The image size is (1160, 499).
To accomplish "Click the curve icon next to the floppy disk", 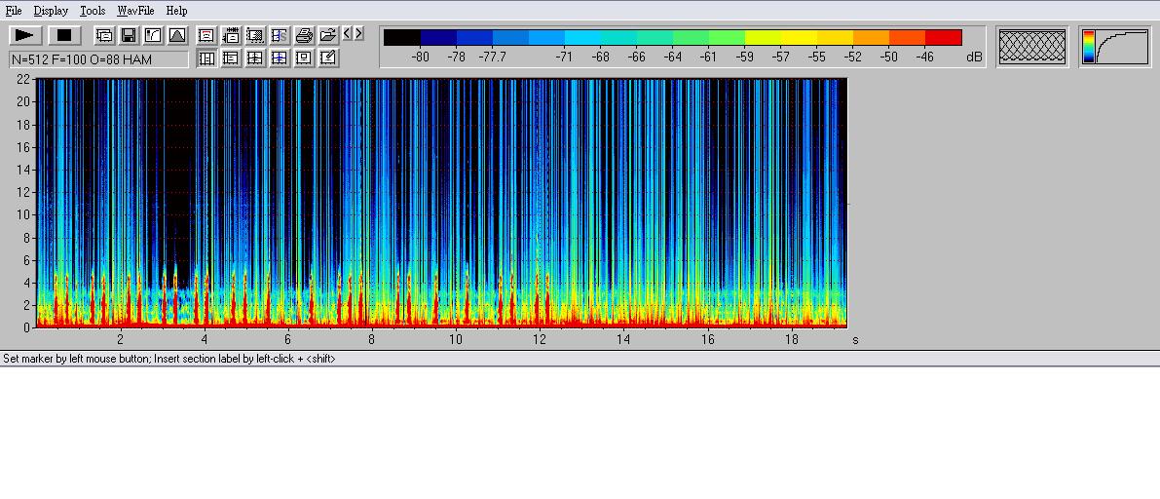I will tap(153, 36).
